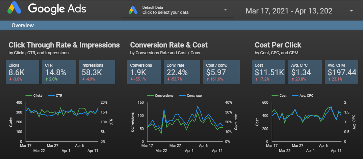This screenshot has height=159, width=363.
Task: Toggle the CTR legend entry
Action: click(56, 95)
